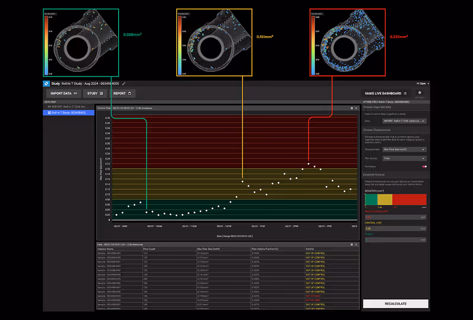
Task: Click the Data table panel settings icon
Action: coord(352,244)
